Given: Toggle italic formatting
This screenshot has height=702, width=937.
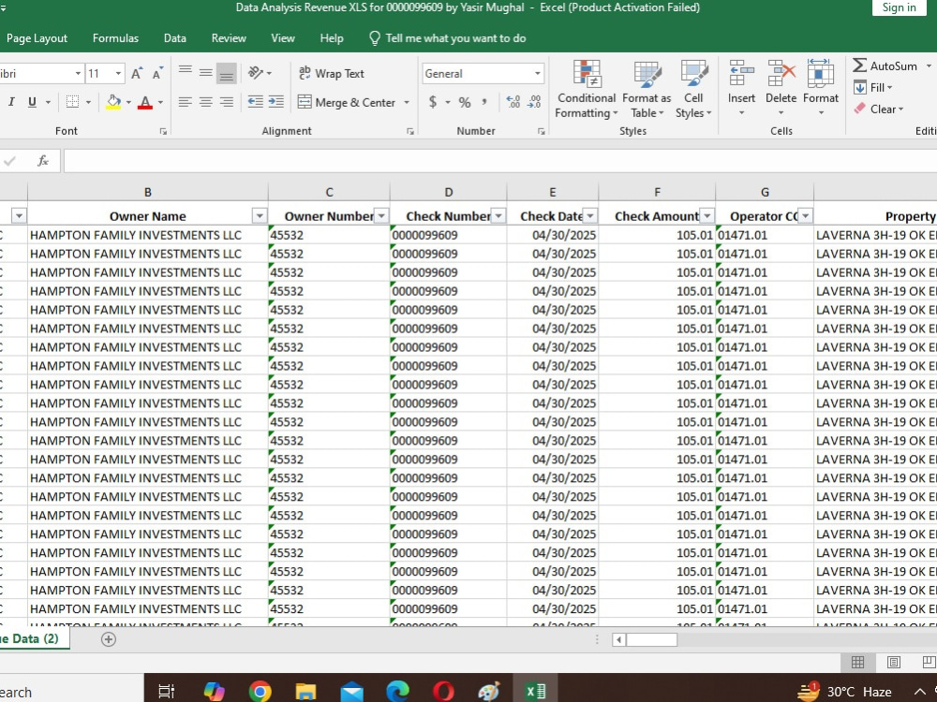Looking at the screenshot, I should click(x=11, y=102).
